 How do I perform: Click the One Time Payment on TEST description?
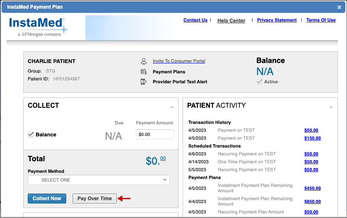tap(247, 162)
